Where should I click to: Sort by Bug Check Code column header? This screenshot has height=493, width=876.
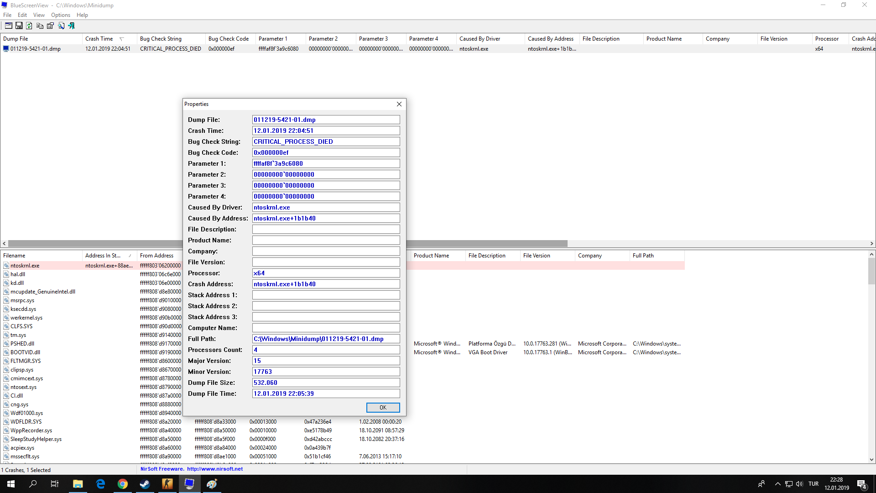(230, 39)
